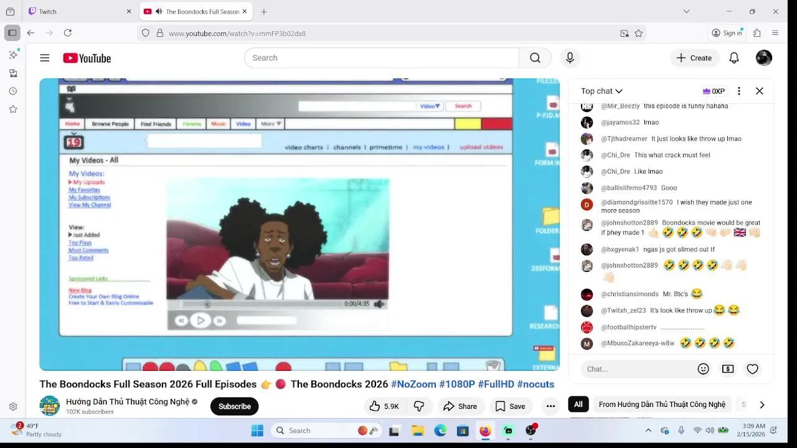Close the Twitch tab

[129, 11]
